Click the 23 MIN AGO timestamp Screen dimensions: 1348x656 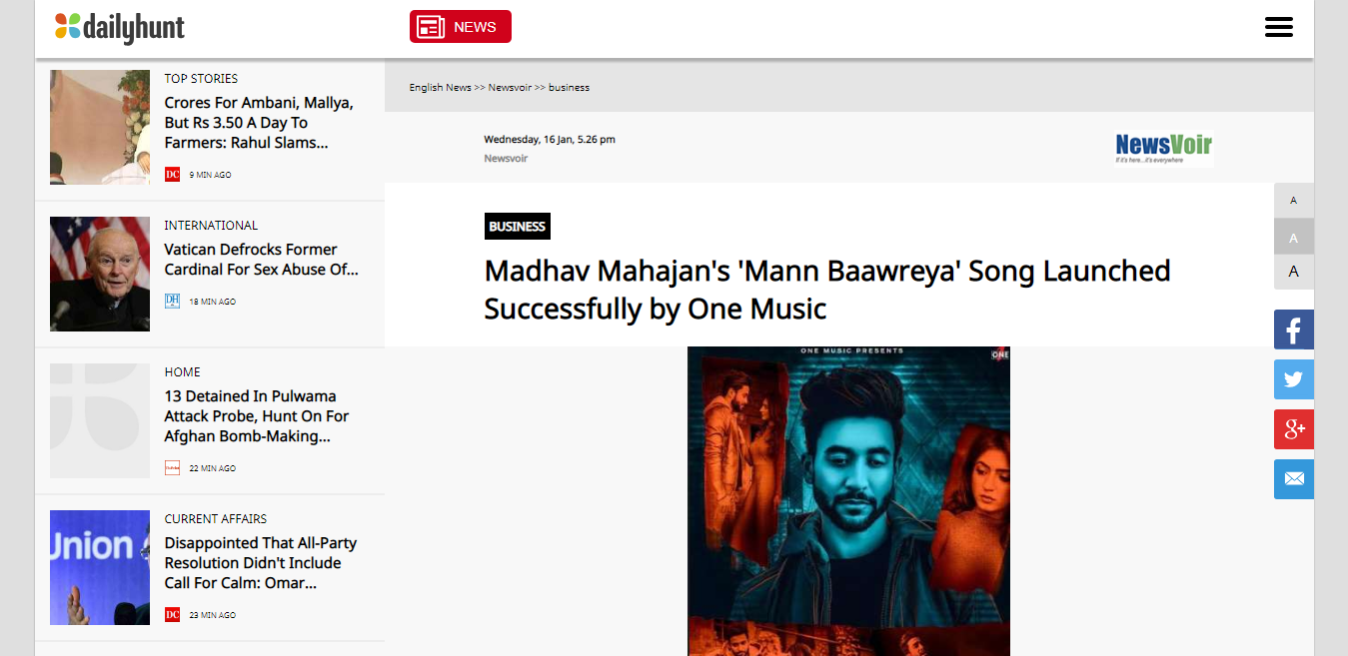pyautogui.click(x=213, y=615)
